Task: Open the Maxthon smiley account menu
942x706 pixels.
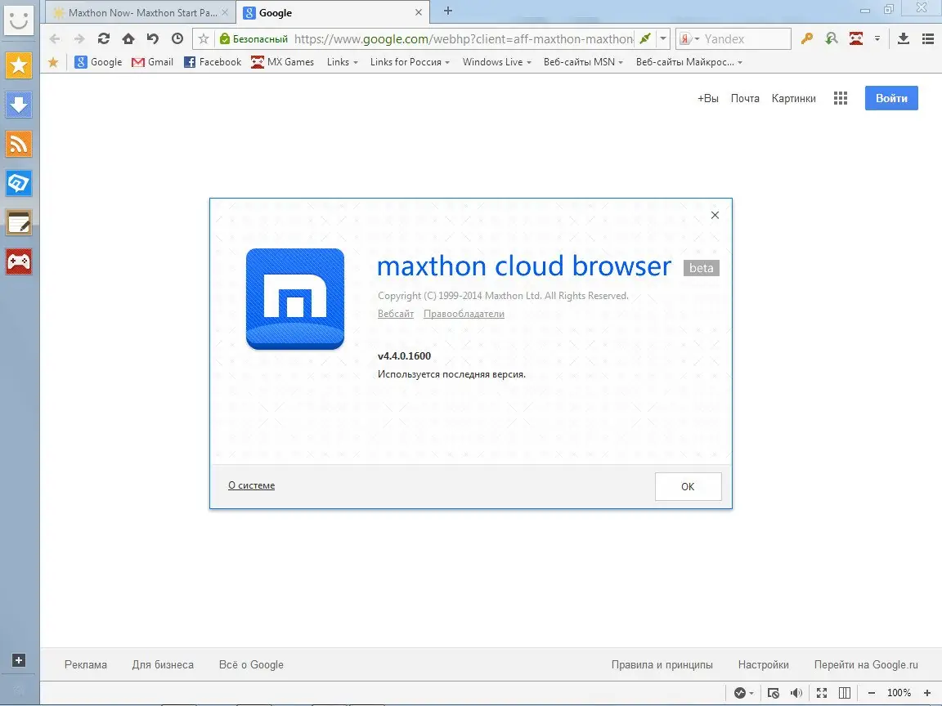Action: pyautogui.click(x=19, y=20)
